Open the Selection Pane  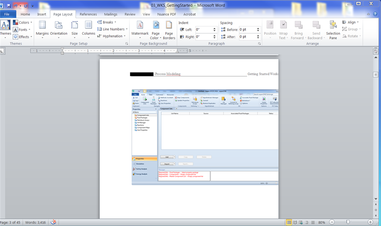pos(333,30)
